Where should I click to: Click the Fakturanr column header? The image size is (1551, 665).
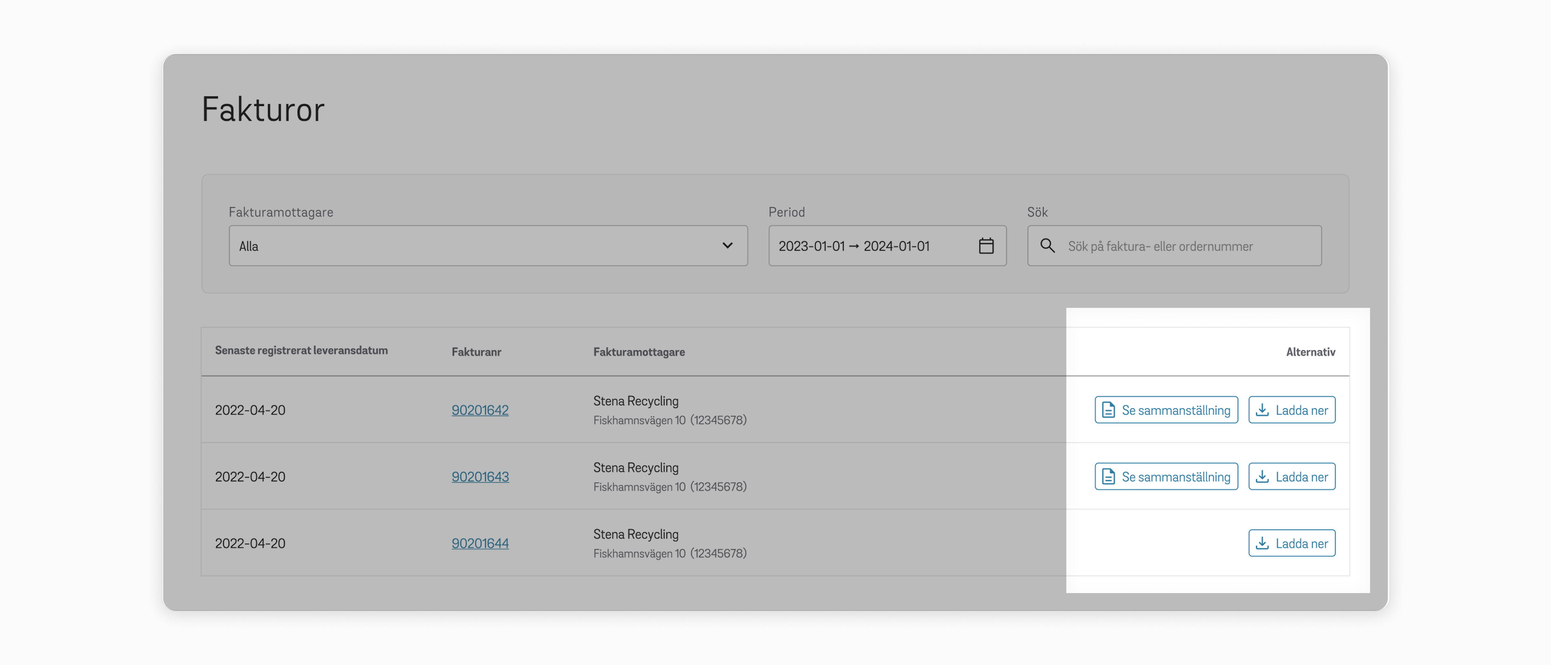(x=476, y=352)
